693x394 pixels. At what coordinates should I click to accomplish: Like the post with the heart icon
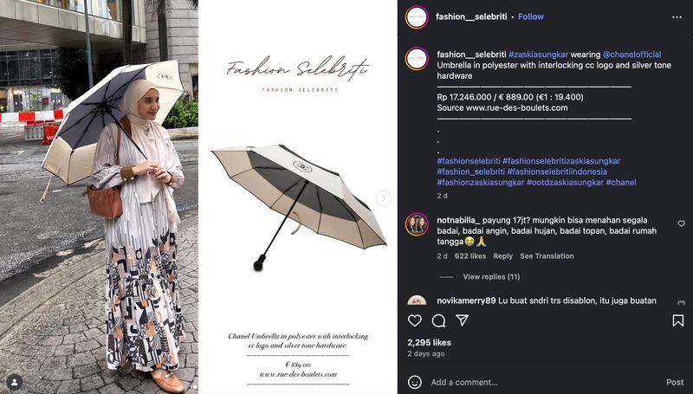click(x=415, y=320)
